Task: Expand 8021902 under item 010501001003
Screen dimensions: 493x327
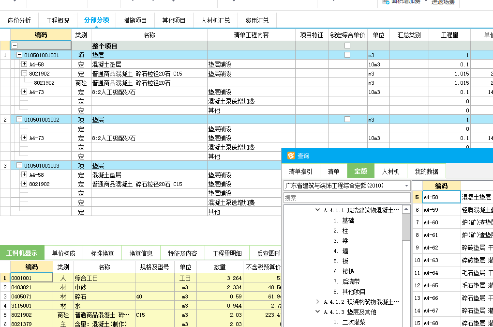Action: click(x=24, y=184)
